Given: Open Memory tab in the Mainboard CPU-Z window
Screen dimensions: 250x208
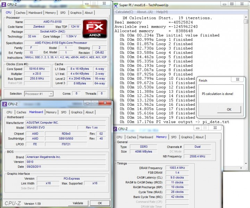Looking at the screenshot, I should 51,112.
